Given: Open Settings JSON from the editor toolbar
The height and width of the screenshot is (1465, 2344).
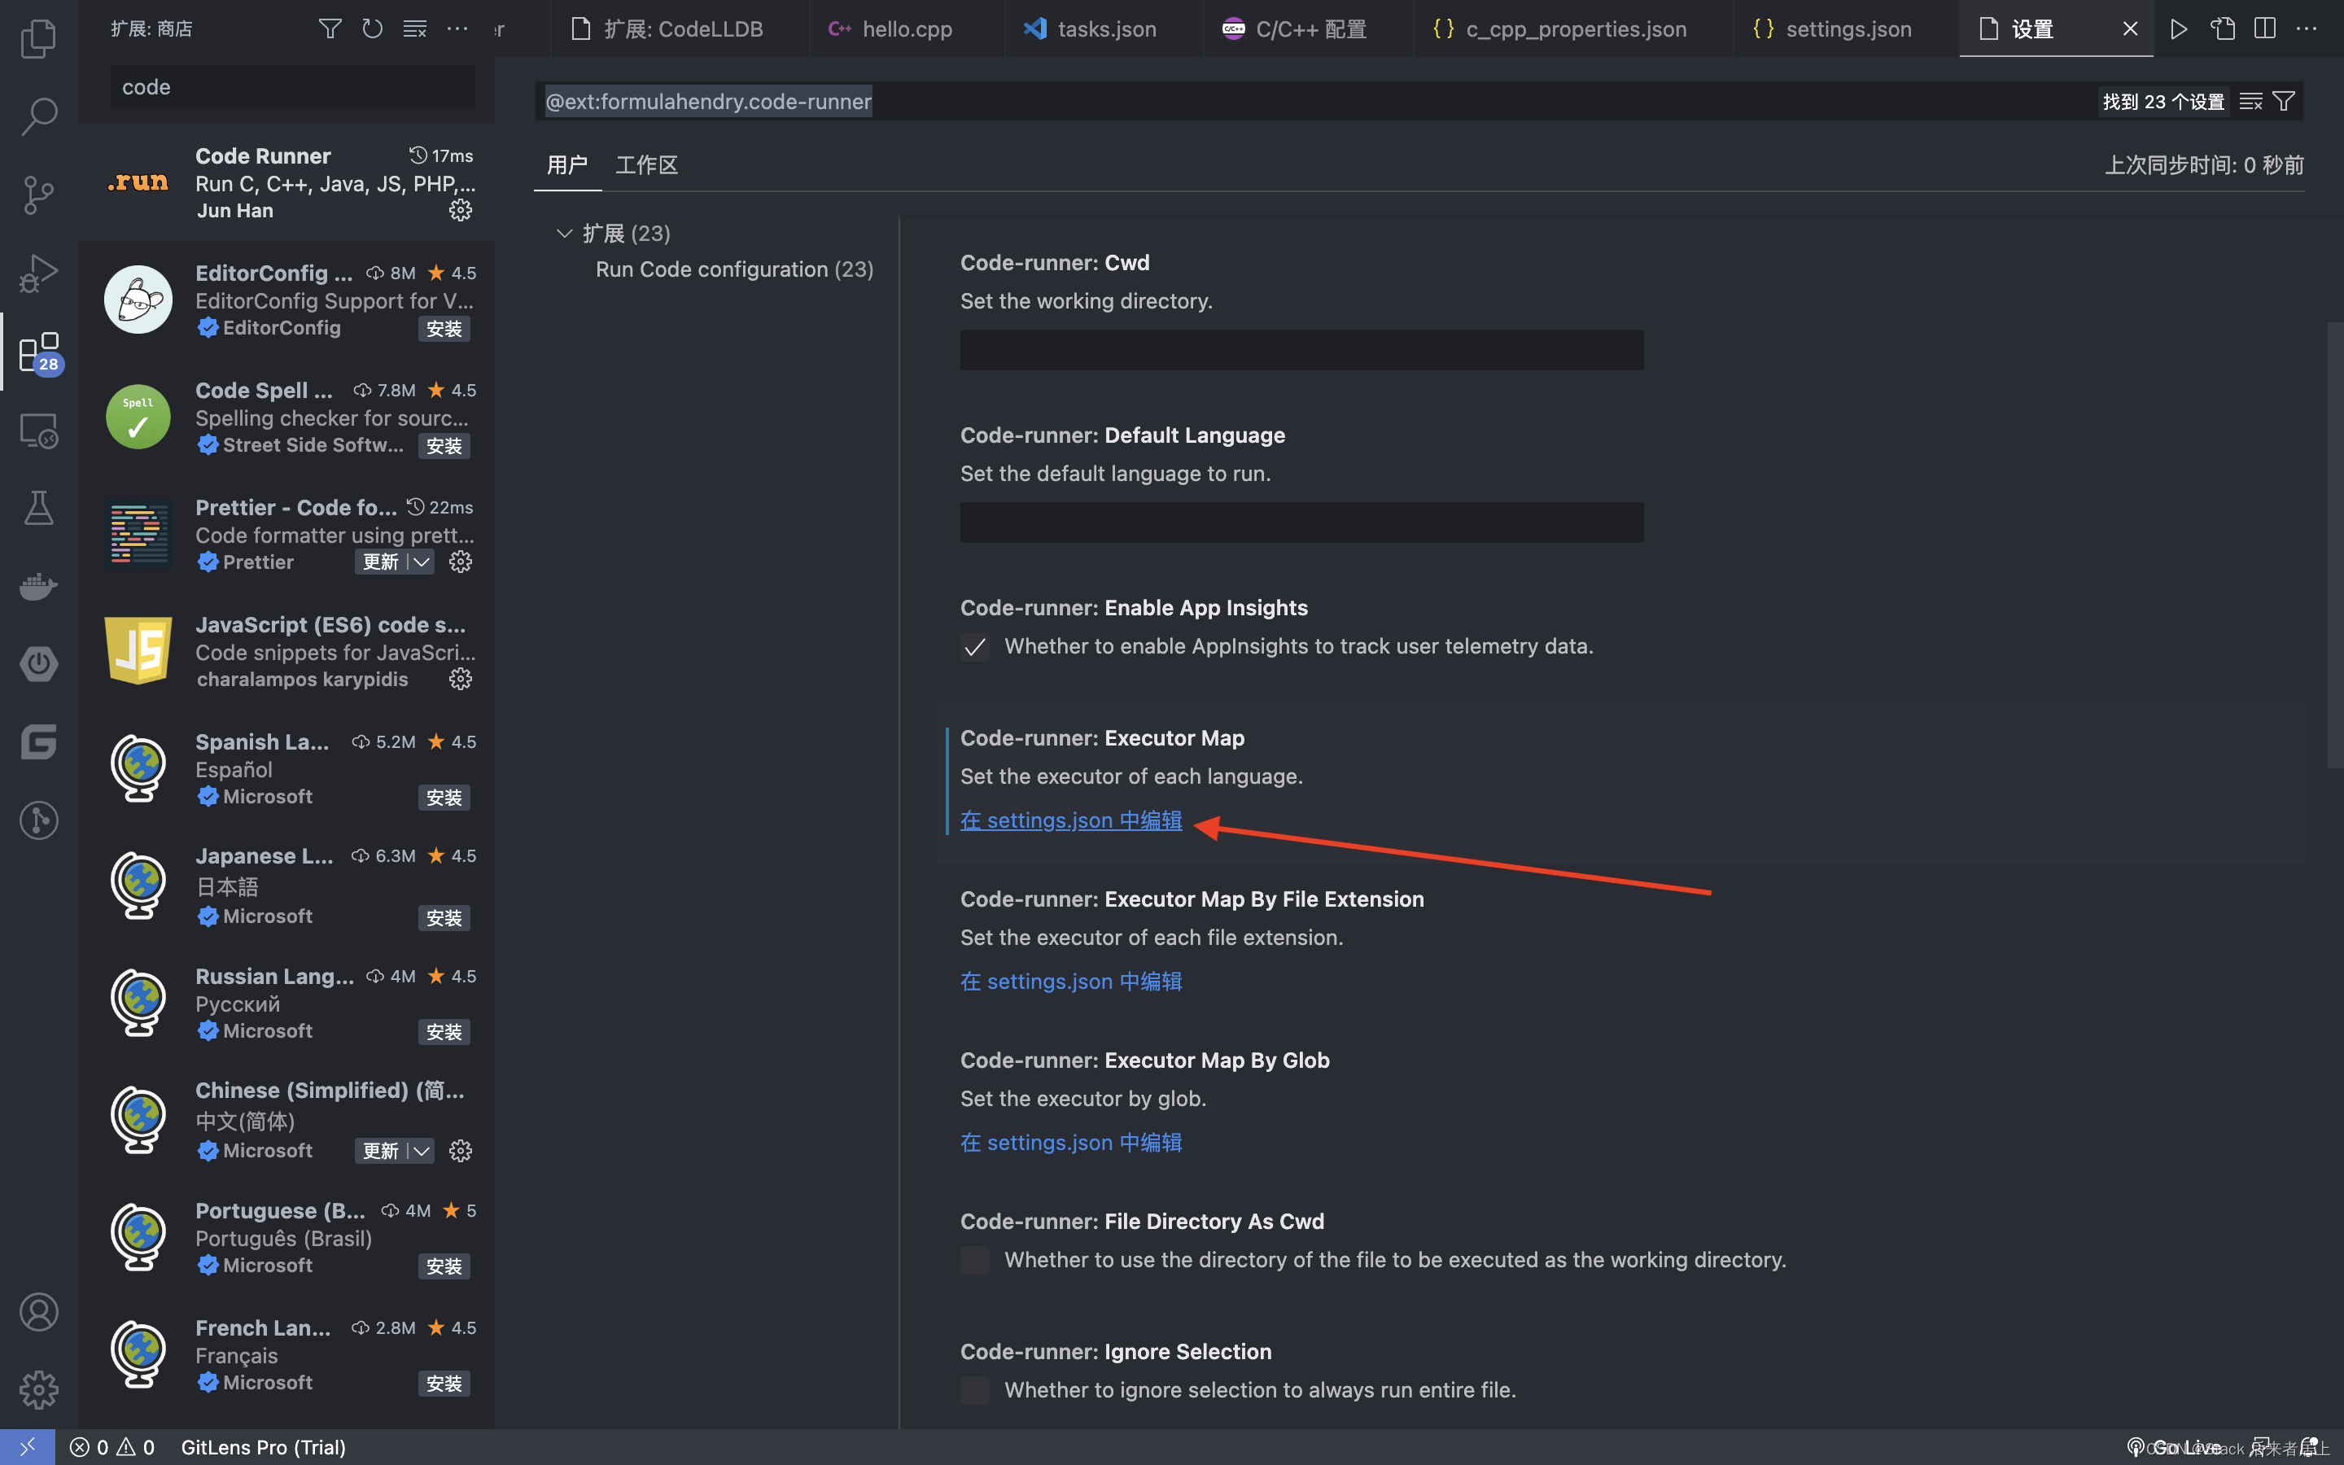Looking at the screenshot, I should [2222, 29].
